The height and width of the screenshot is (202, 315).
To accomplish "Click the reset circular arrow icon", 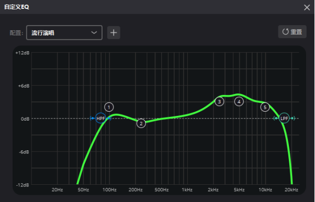I will 286,32.
